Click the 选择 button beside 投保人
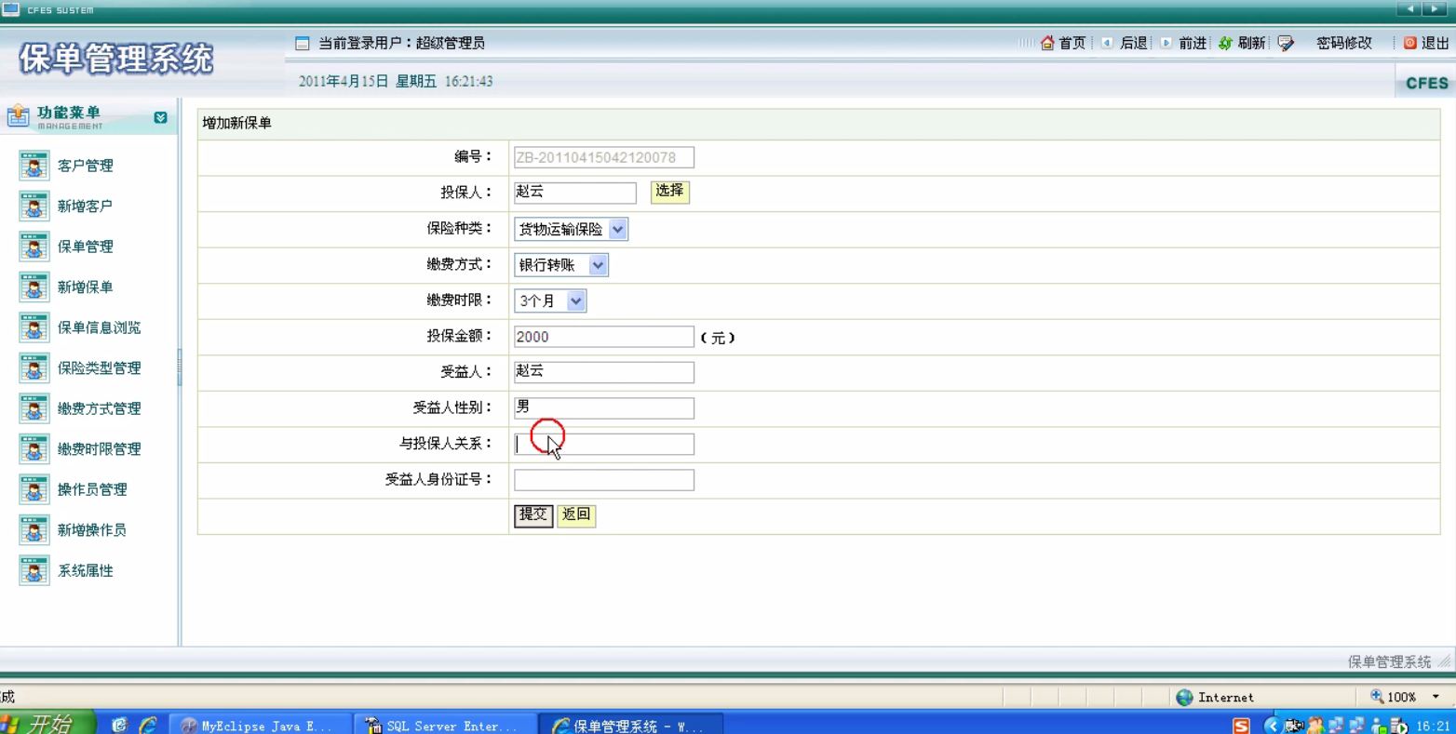Viewport: 1456px width, 734px height. coord(670,193)
